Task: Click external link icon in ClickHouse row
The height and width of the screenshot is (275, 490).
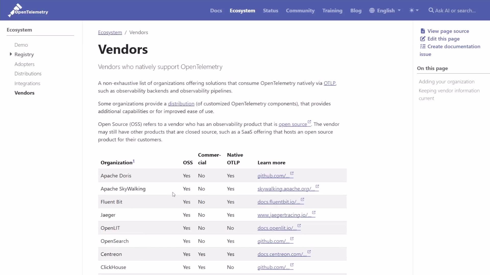Action: (x=292, y=265)
